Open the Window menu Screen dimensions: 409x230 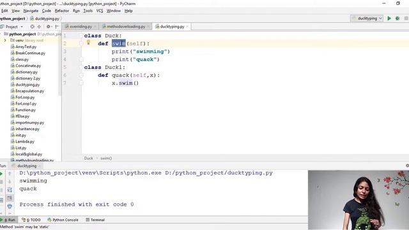tap(114, 11)
